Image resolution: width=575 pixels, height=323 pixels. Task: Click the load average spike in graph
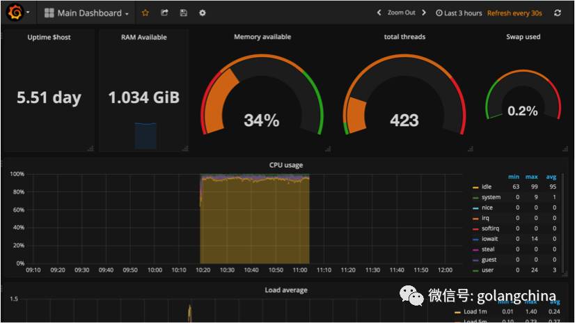pyautogui.click(x=189, y=313)
